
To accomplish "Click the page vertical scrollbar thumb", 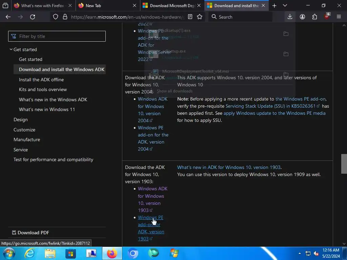I will (344, 164).
